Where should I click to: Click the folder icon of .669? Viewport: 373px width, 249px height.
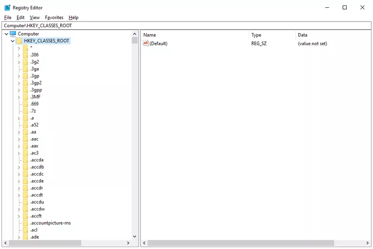(25, 104)
